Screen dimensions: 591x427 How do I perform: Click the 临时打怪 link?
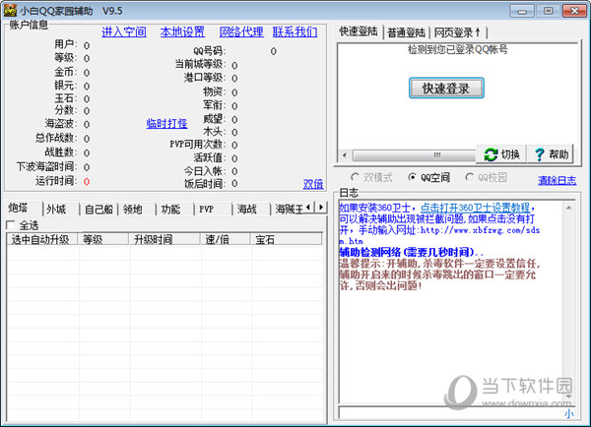point(166,123)
